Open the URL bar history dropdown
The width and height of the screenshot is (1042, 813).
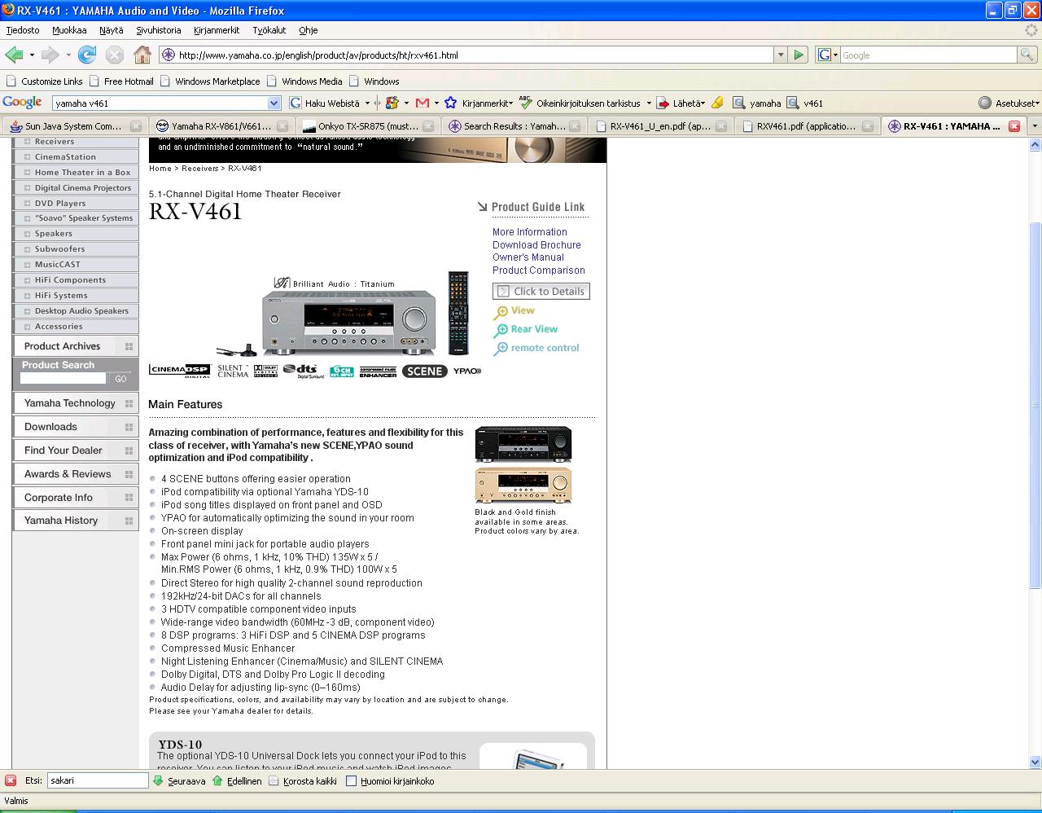[780, 55]
